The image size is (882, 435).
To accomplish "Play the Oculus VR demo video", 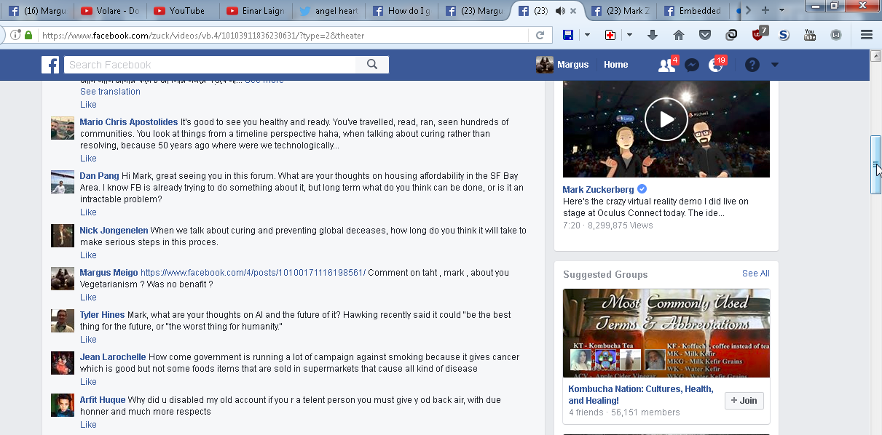I will [x=666, y=119].
